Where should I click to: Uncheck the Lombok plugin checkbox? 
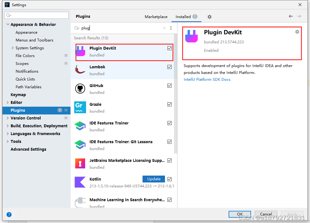169,67
